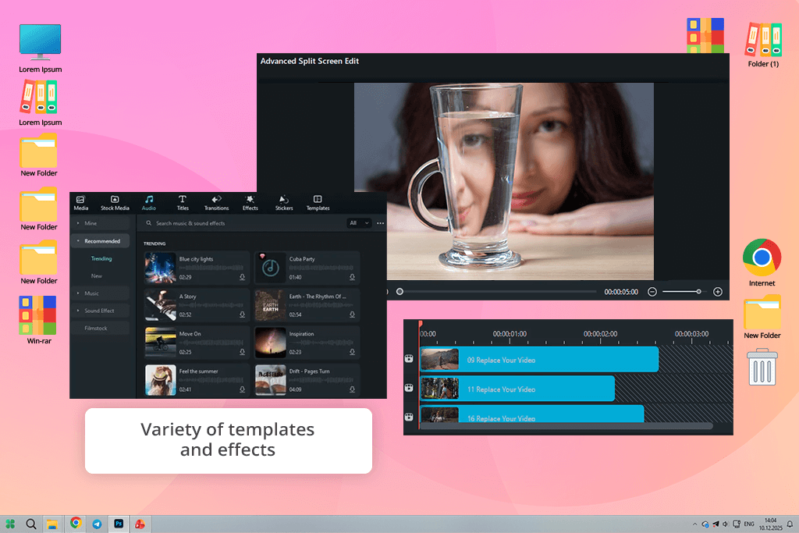Expand the Music category
The width and height of the screenshot is (799, 533).
point(100,293)
